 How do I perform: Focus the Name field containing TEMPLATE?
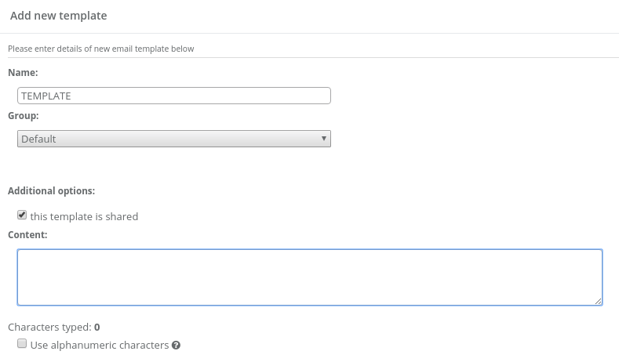point(173,96)
